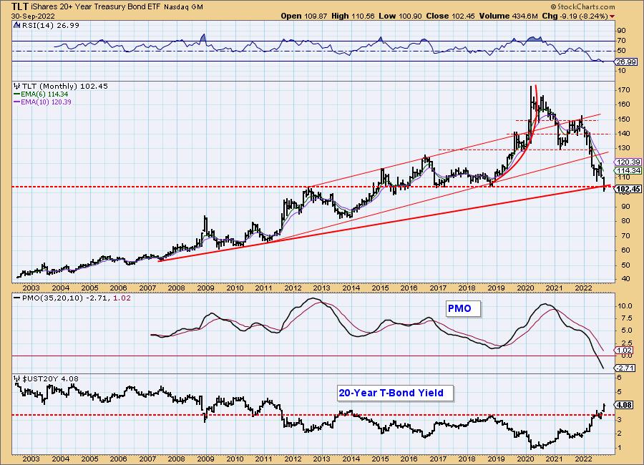Click the $UST20Y 4.08 legend label
Image resolution: width=644 pixels, height=465 pixels.
50,378
